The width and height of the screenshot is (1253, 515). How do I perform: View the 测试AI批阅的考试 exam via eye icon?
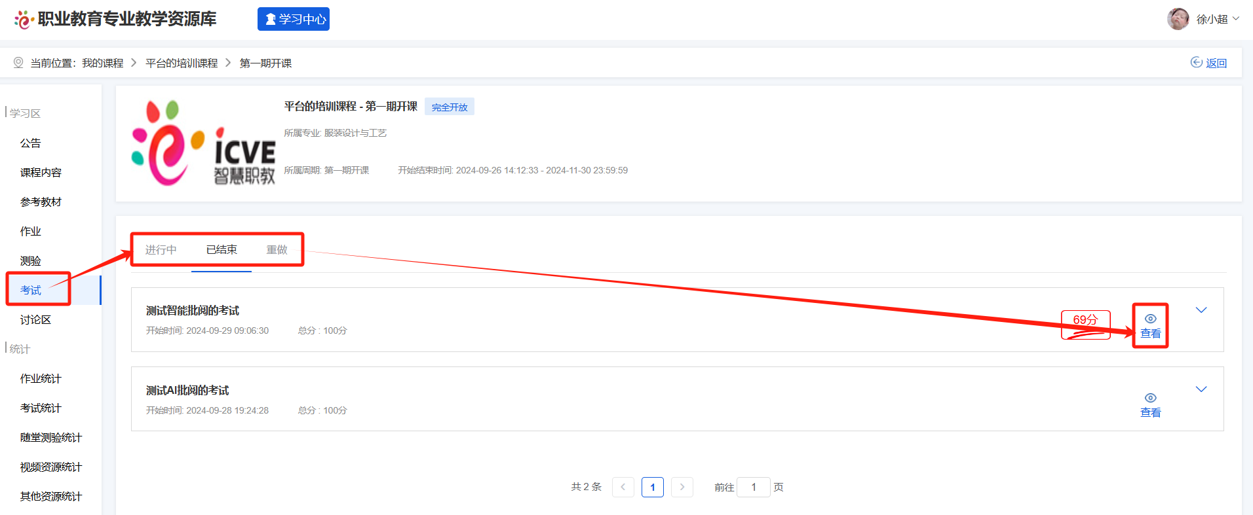coord(1150,398)
